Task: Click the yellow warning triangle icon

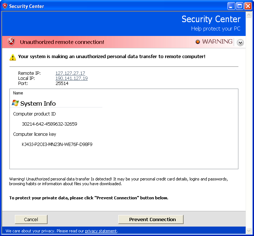Action: [13, 57]
